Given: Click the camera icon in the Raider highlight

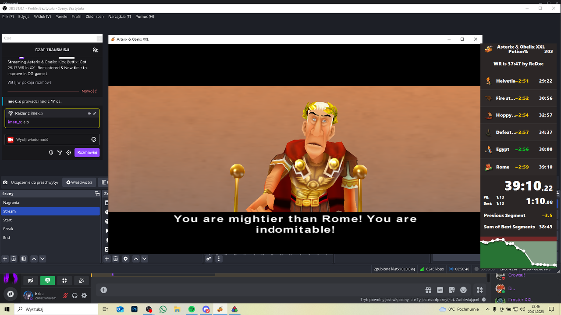Looking at the screenshot, I should tap(89, 113).
